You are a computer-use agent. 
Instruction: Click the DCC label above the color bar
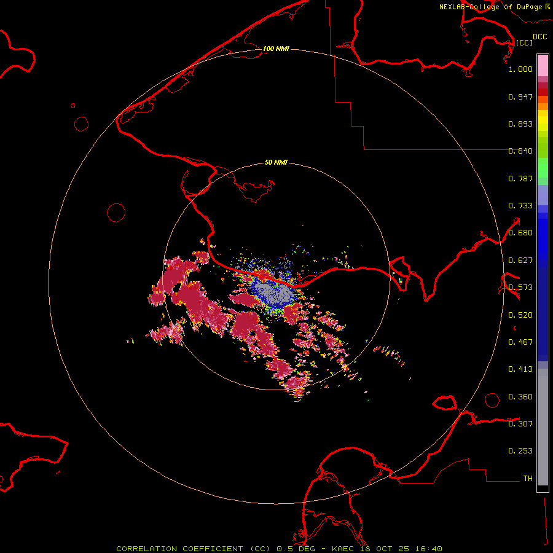[x=540, y=37]
